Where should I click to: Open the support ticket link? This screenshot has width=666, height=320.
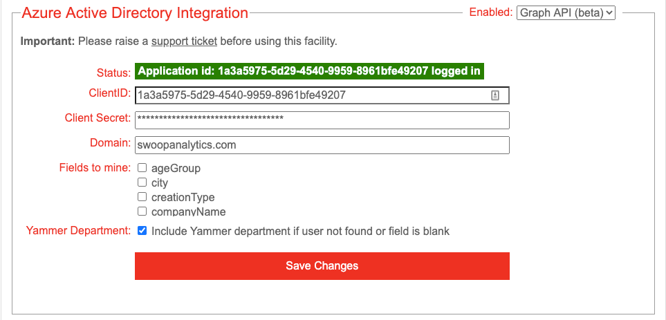point(184,41)
